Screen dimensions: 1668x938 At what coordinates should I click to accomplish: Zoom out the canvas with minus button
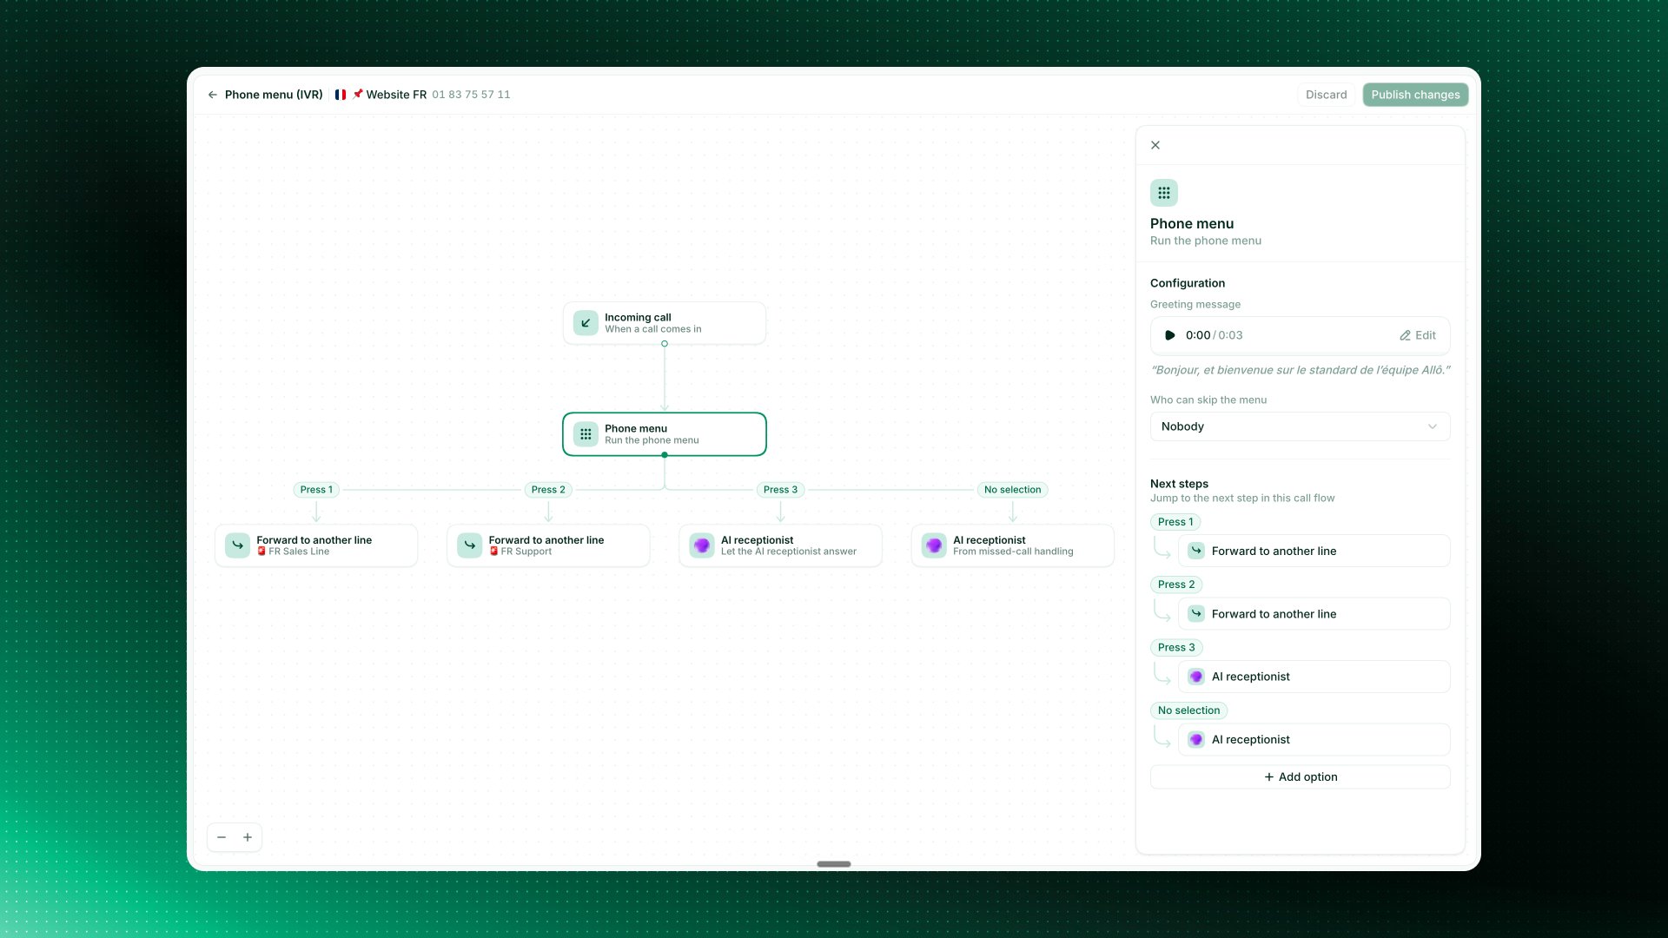[x=222, y=837]
